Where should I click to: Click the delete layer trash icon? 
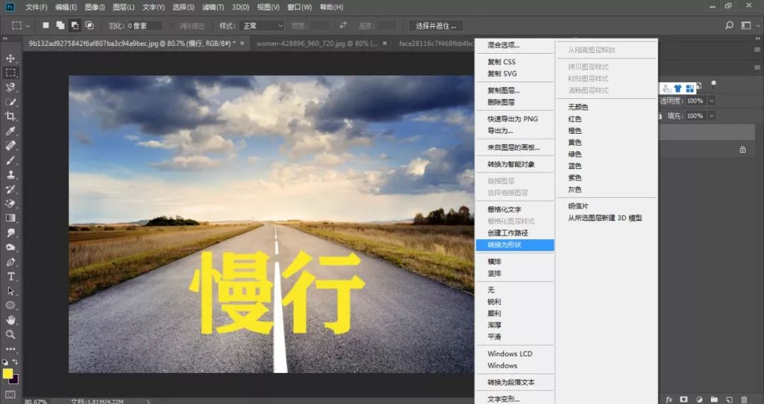click(x=744, y=399)
